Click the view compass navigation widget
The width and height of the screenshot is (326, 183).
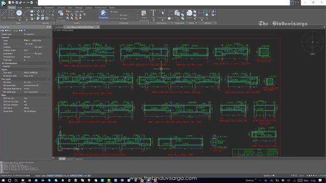tap(312, 42)
